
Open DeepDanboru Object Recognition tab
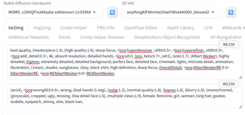pos(167,37)
